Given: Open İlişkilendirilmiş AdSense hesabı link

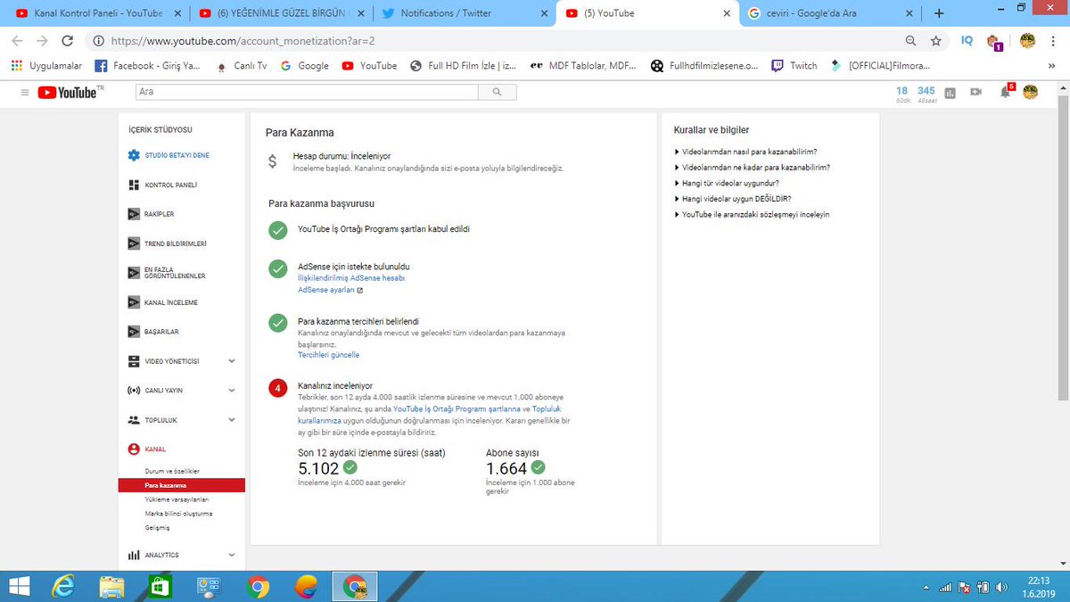Looking at the screenshot, I should (x=351, y=278).
